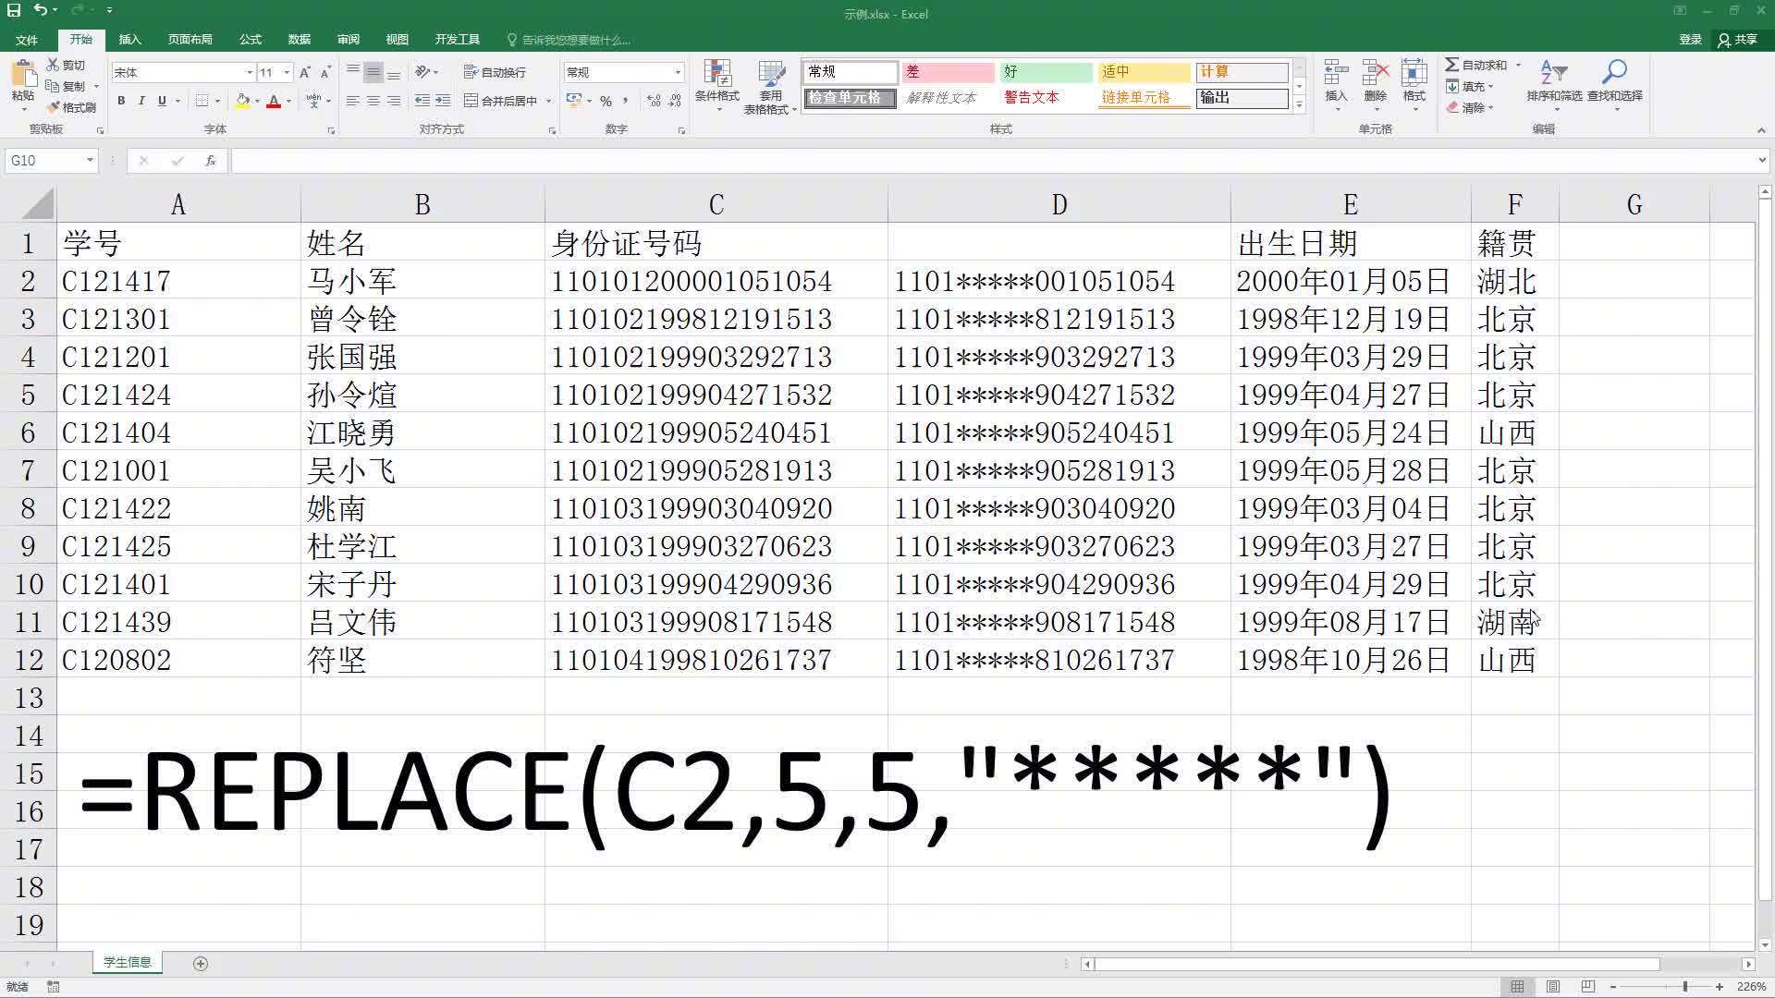This screenshot has width=1775, height=998.
Task: Open the fill color dropdown arrow
Action: point(256,101)
